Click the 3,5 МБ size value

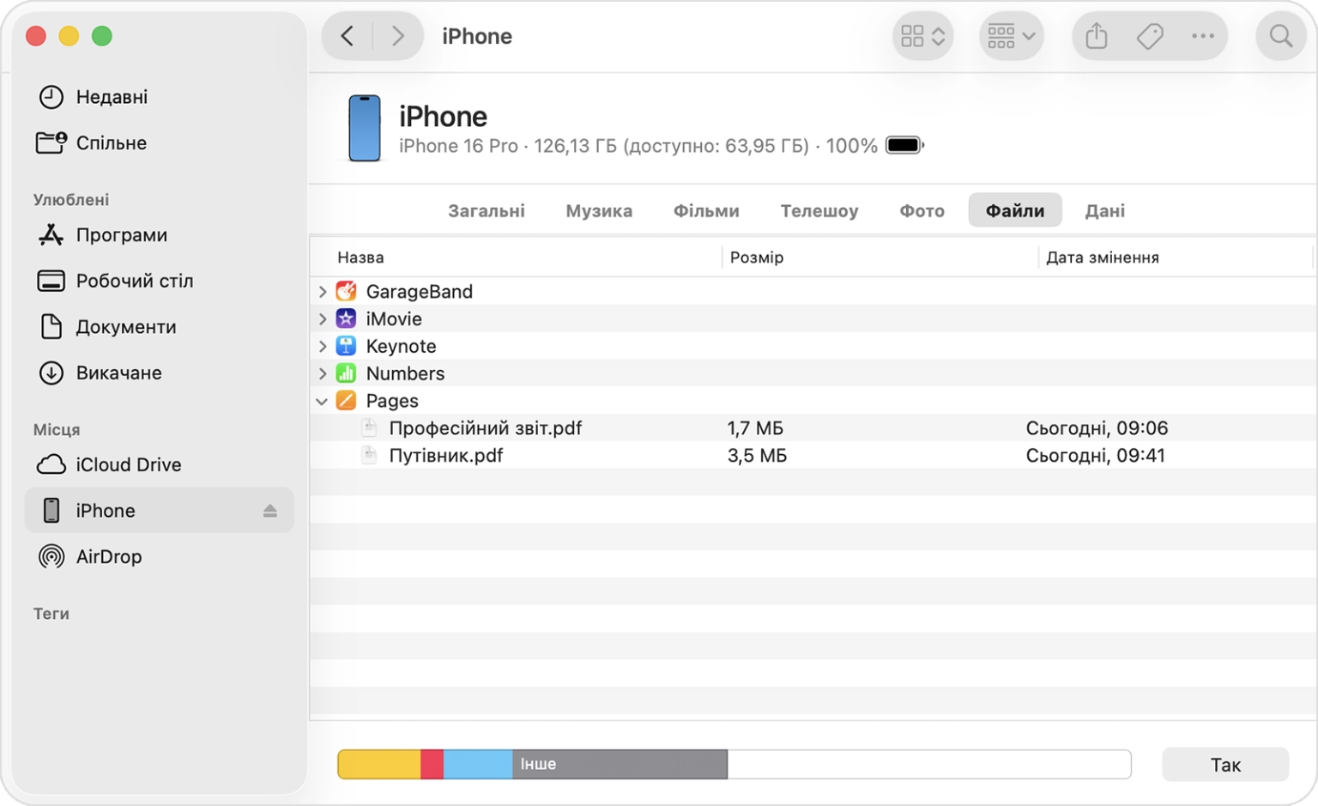pyautogui.click(x=757, y=456)
